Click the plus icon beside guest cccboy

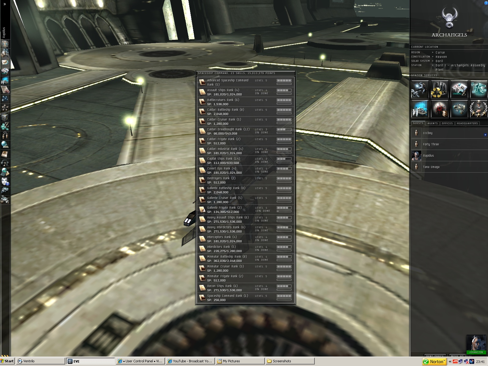point(485,135)
